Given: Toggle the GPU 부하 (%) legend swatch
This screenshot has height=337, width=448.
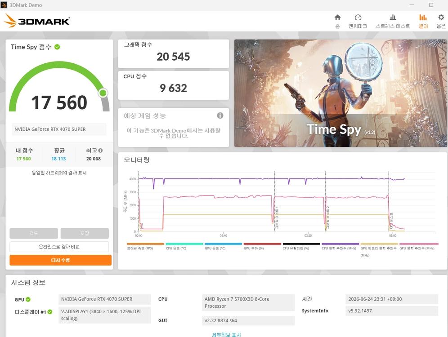Looking at the screenshot, I should click(x=262, y=244).
